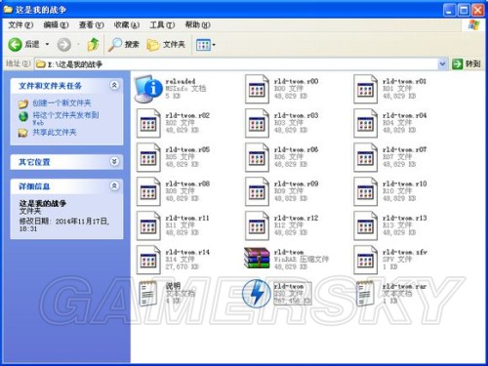Expand the address bar dropdown
488x366 pixels.
click(x=442, y=63)
